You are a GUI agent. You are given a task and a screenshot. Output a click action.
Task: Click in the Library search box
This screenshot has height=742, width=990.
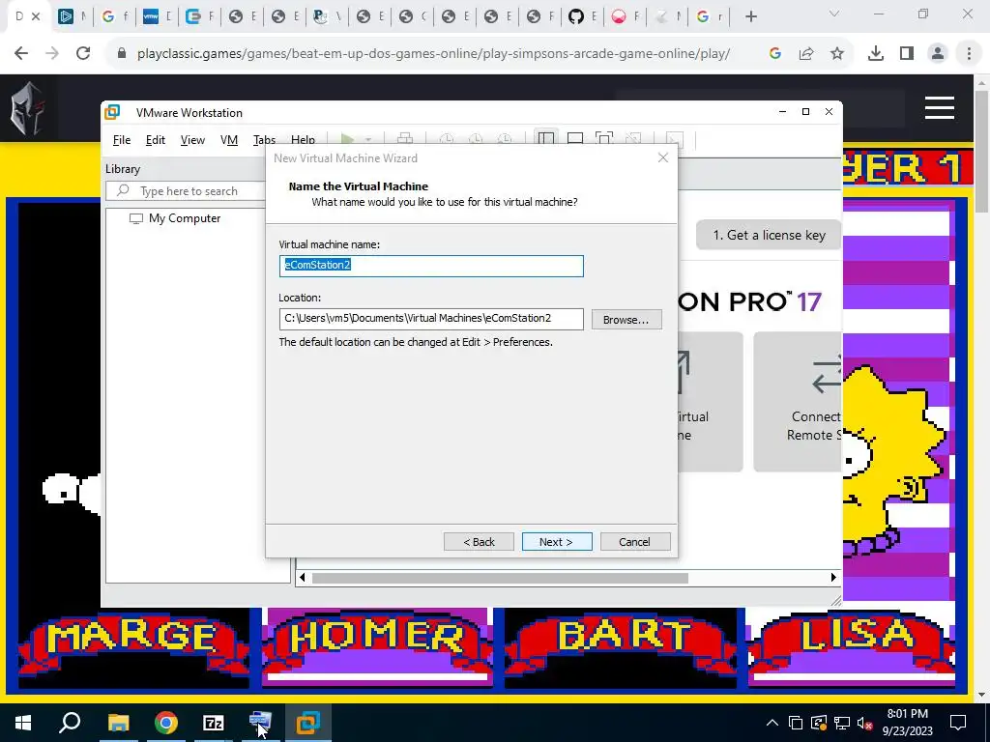click(x=187, y=191)
